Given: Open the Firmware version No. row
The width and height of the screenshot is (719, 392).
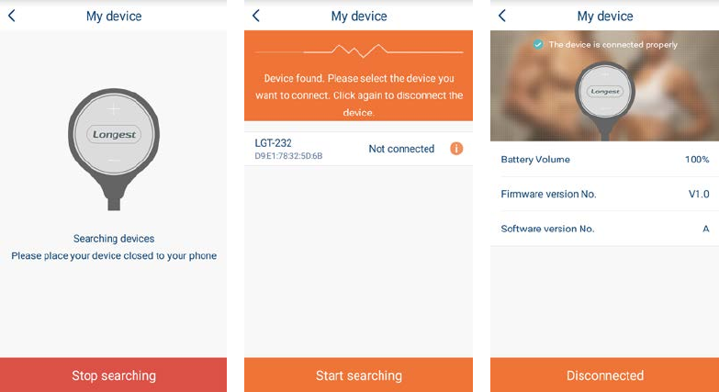Looking at the screenshot, I should pos(604,194).
